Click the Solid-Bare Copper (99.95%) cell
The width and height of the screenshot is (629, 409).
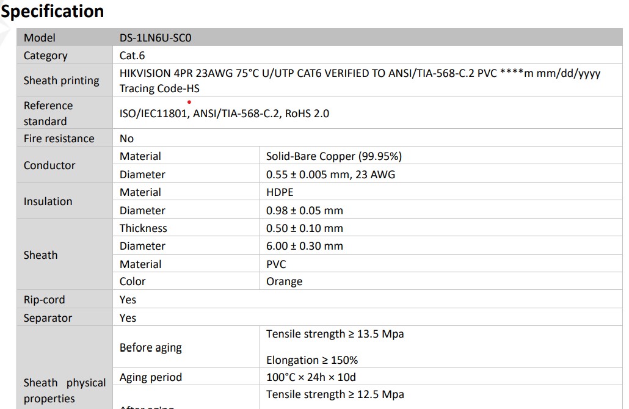[x=333, y=156]
